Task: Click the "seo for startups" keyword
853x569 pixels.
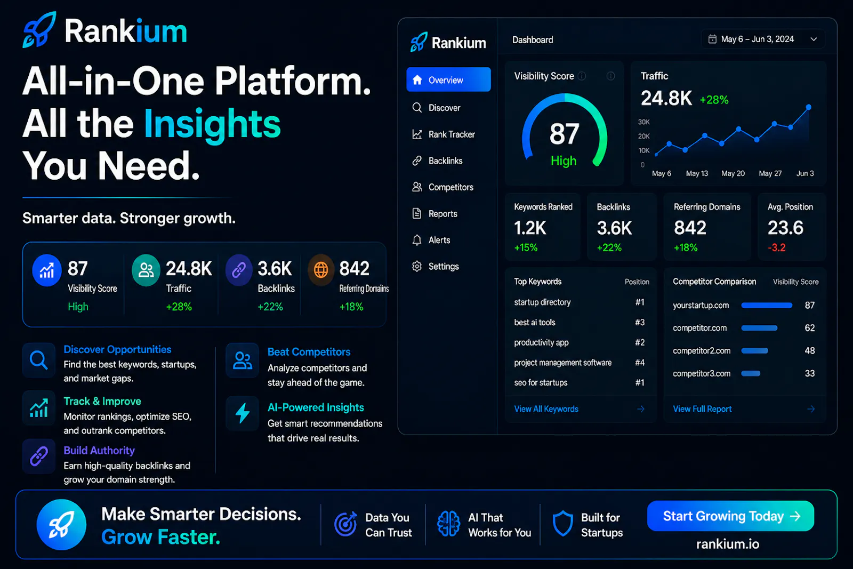Action: pos(541,383)
